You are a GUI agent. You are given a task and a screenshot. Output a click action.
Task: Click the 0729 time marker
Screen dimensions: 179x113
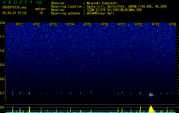point(156,24)
